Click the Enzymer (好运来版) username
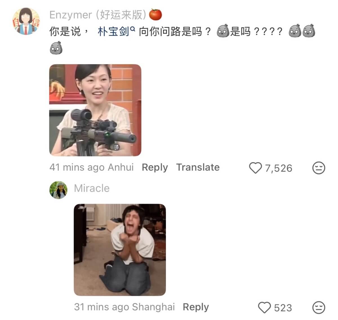The width and height of the screenshot is (338, 320). pyautogui.click(x=98, y=15)
